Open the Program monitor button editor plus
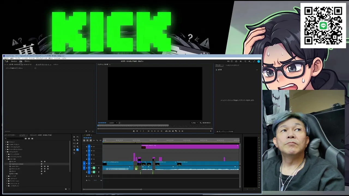The image size is (349, 196). pyautogui.click(x=210, y=131)
